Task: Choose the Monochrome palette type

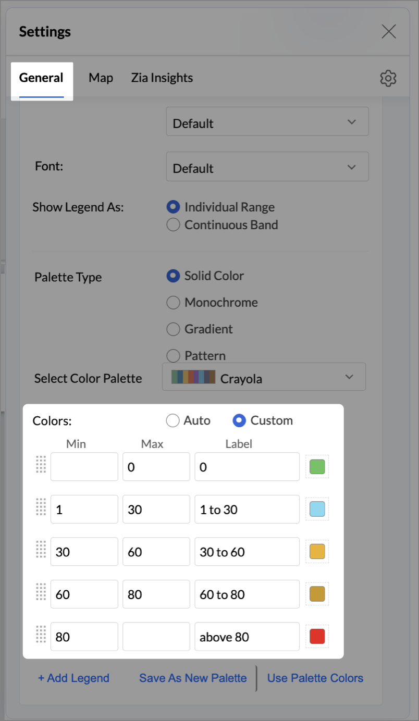Action: [x=173, y=303]
